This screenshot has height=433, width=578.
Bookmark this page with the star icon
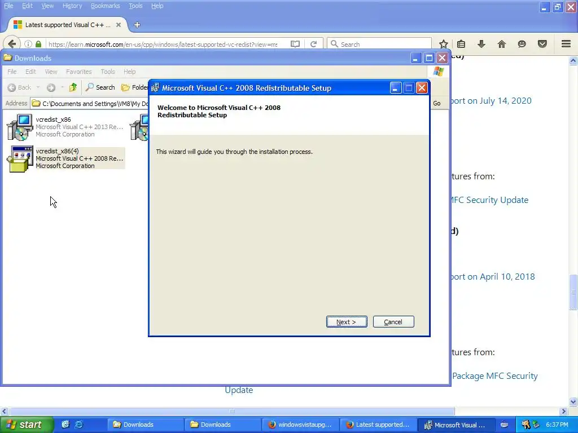pyautogui.click(x=444, y=44)
